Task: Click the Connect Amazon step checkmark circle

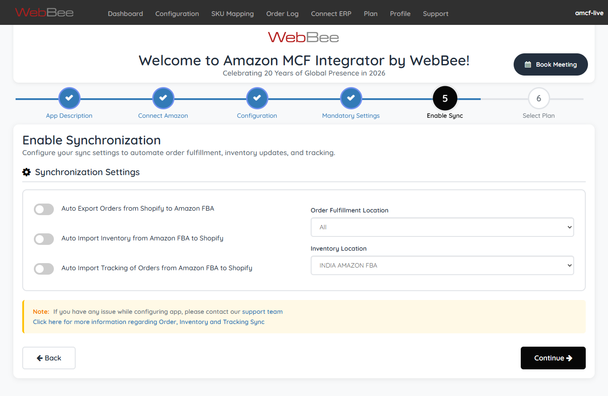Action: [x=163, y=98]
